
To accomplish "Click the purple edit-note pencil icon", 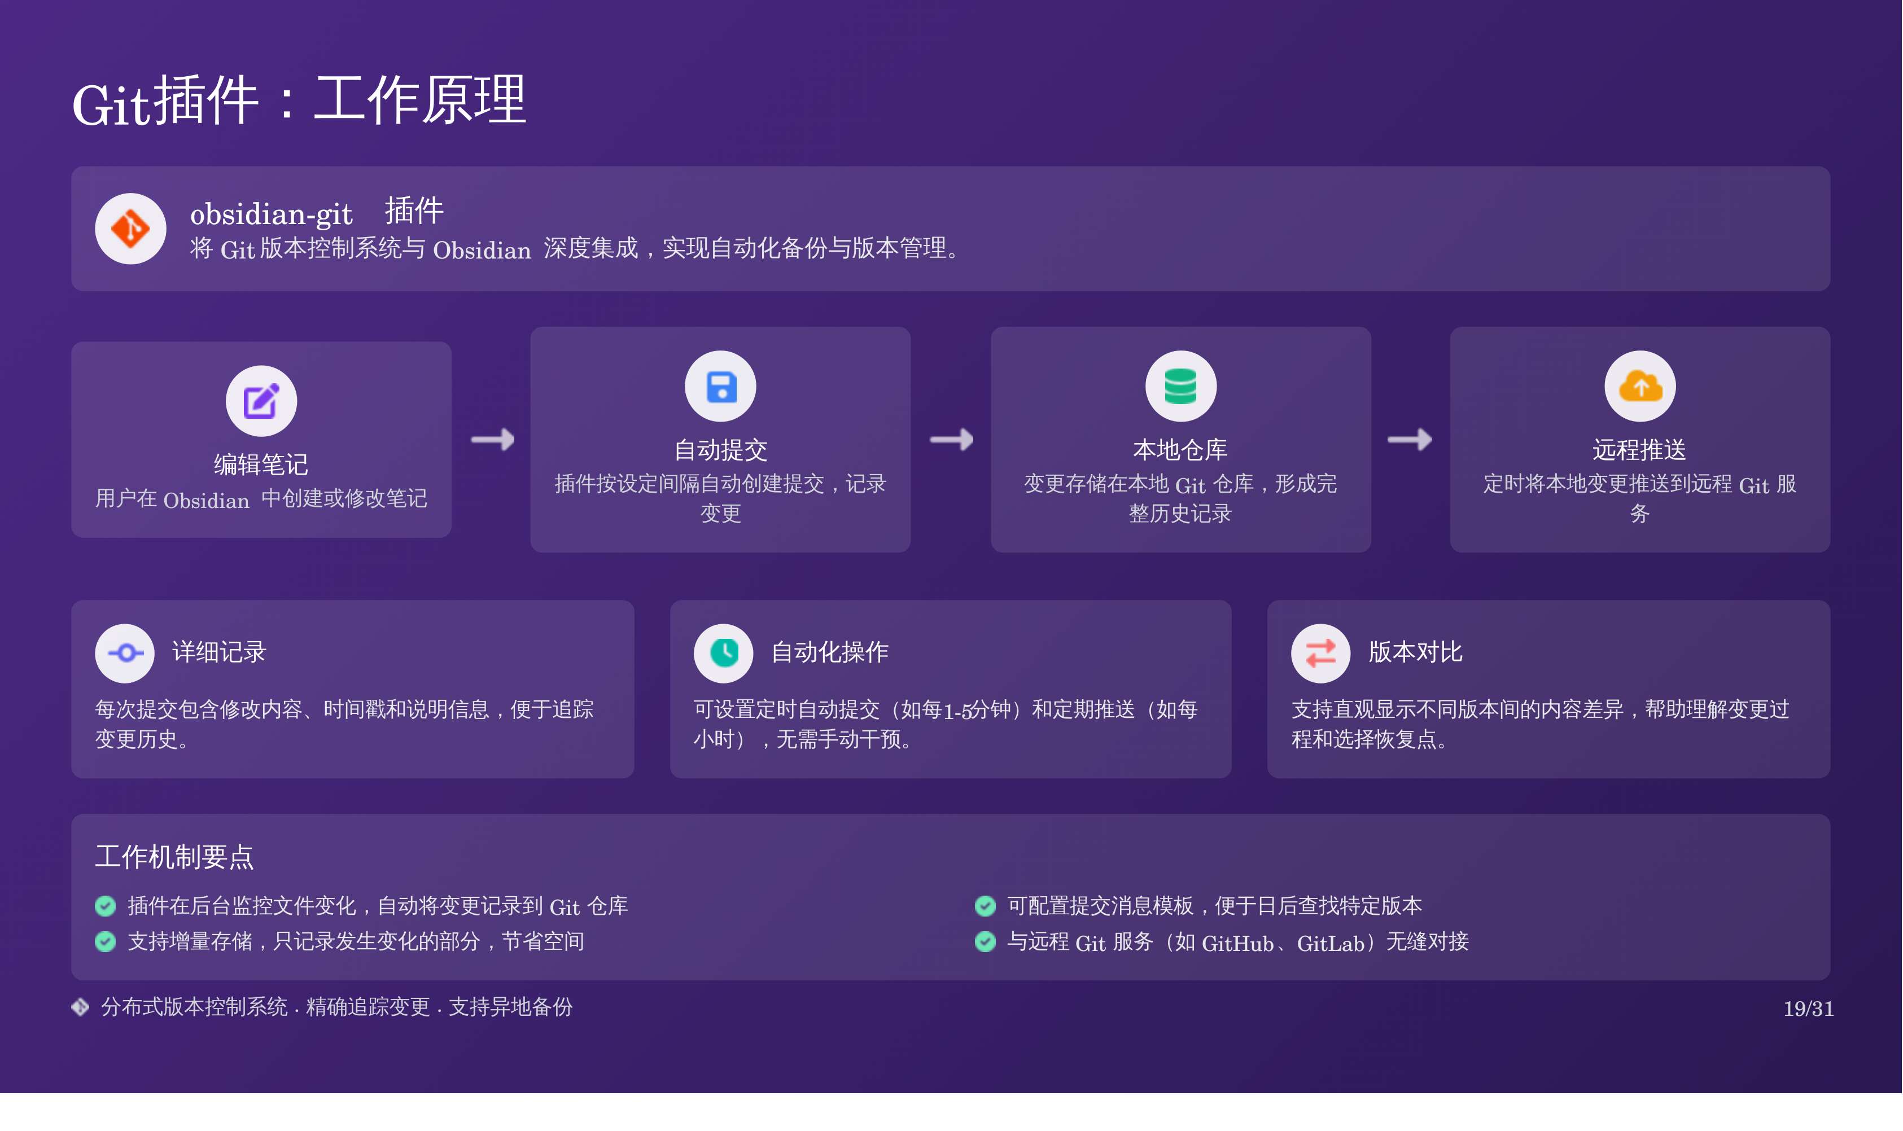I will [261, 401].
